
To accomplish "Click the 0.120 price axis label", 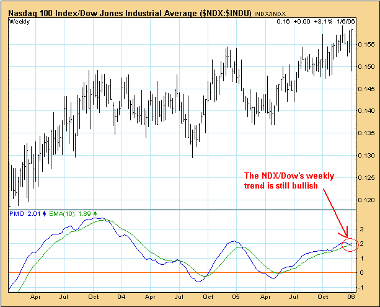I will tap(367, 200).
